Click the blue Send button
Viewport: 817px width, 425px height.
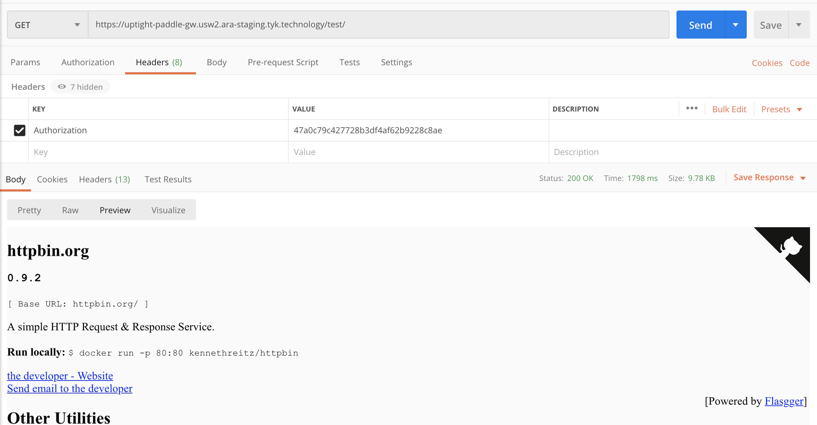700,25
